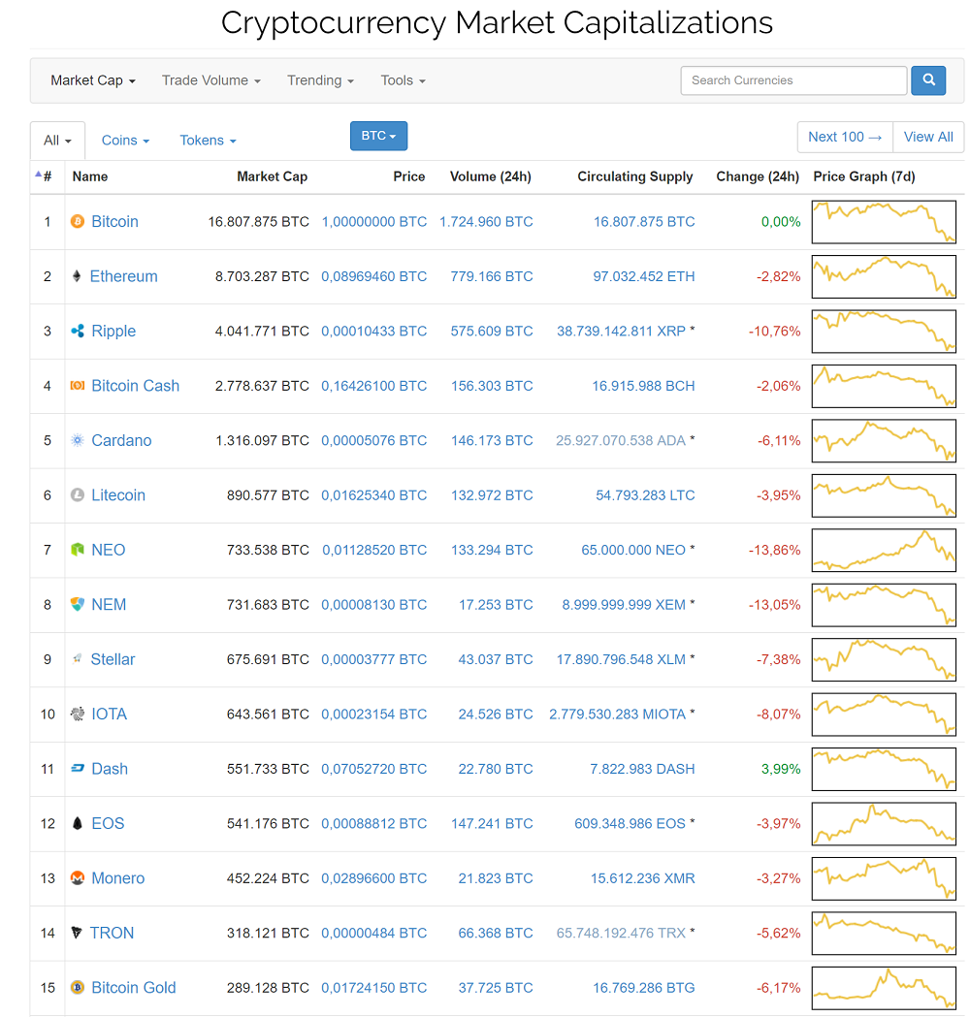
Task: Sort by Volume (24h) header
Action: coord(491,176)
